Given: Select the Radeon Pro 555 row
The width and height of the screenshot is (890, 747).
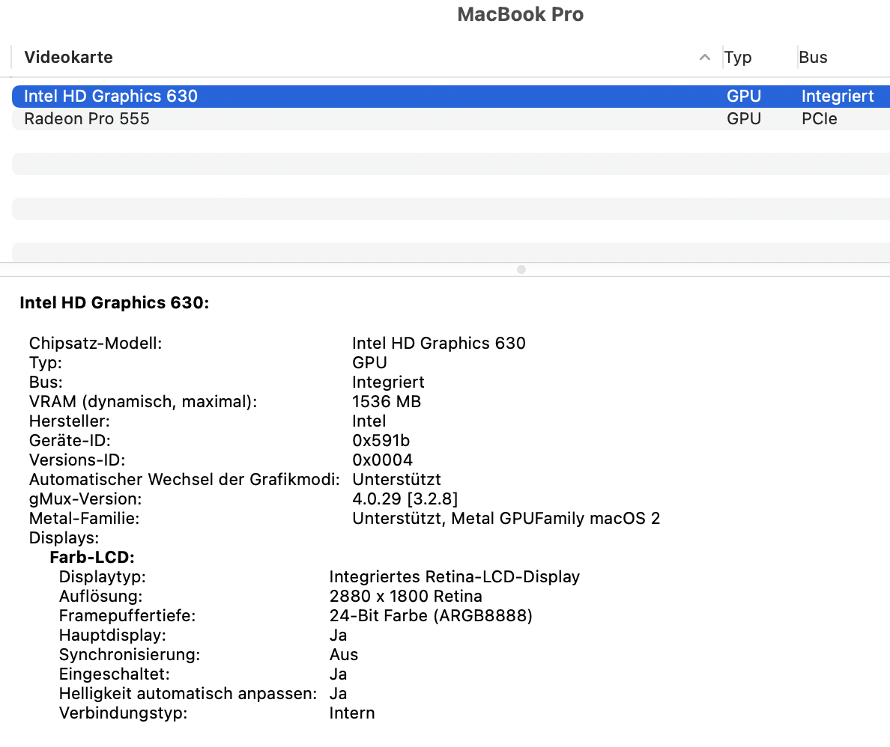Looking at the screenshot, I should [x=451, y=119].
